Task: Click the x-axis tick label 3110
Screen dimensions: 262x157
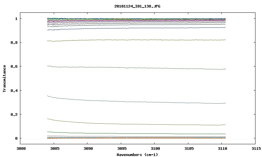Action: coord(223,148)
